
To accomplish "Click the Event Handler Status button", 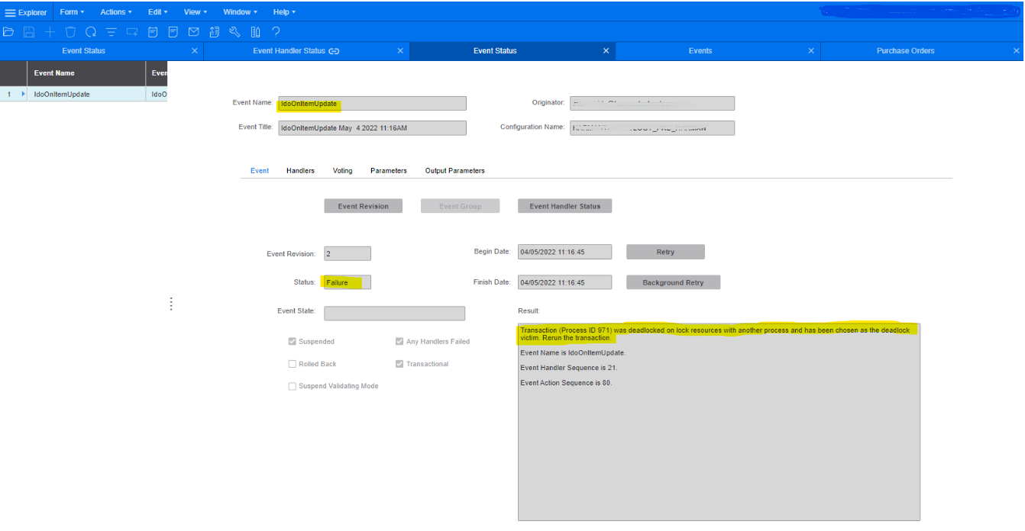I will [x=564, y=207].
